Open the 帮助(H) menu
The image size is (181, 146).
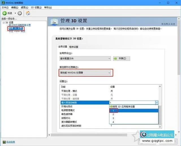(48, 8)
